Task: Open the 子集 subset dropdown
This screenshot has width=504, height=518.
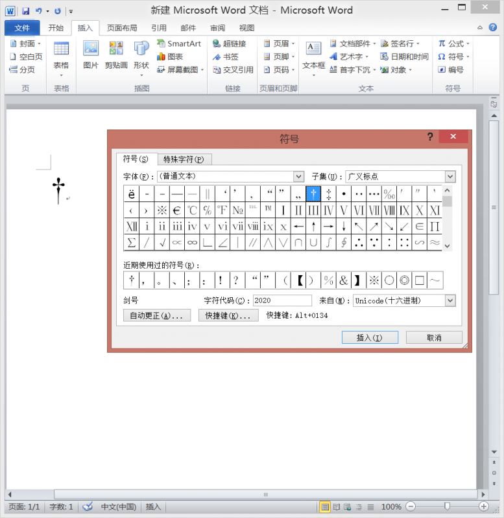Action: 450,176
